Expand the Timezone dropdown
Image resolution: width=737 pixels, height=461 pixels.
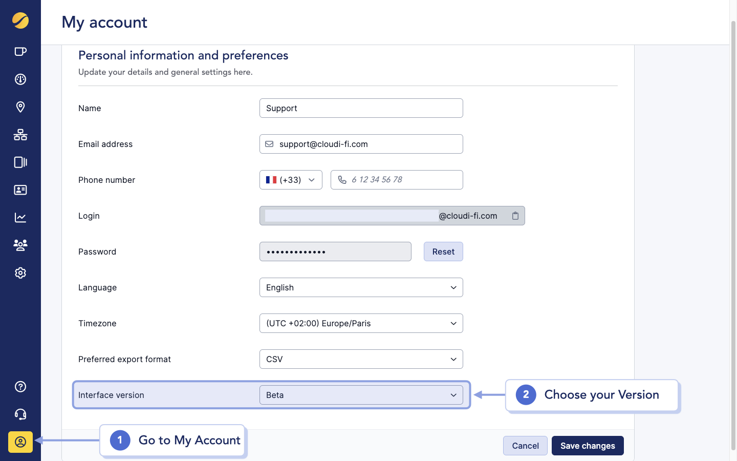tap(361, 323)
